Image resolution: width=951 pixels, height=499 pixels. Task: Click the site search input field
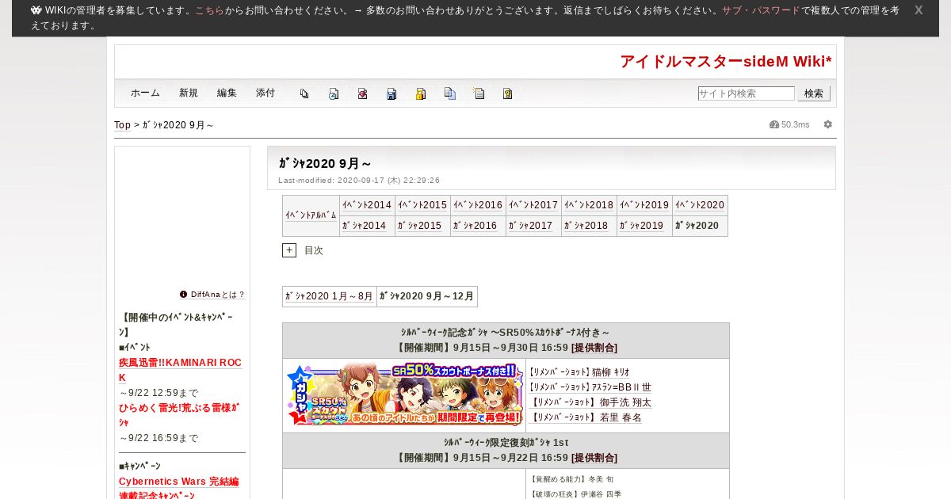[747, 93]
